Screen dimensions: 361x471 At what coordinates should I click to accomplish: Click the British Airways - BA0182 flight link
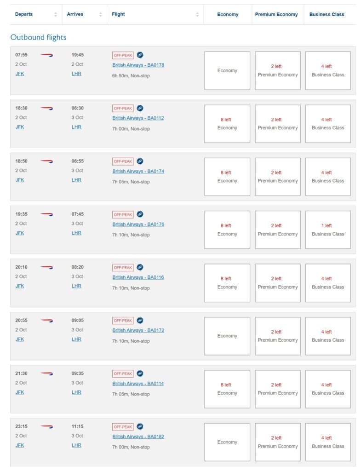click(138, 436)
